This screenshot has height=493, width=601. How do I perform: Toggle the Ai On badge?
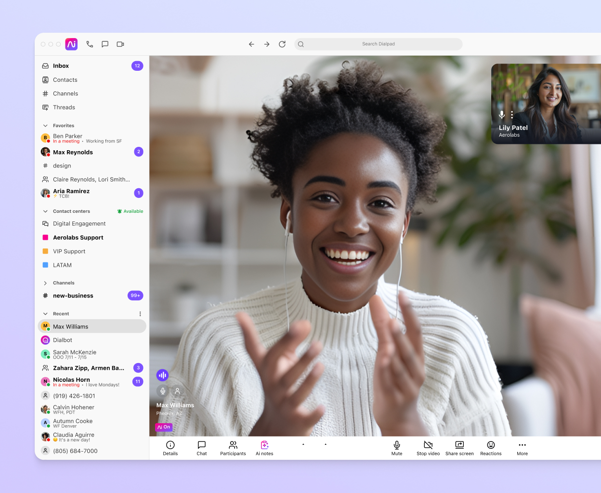pos(163,427)
